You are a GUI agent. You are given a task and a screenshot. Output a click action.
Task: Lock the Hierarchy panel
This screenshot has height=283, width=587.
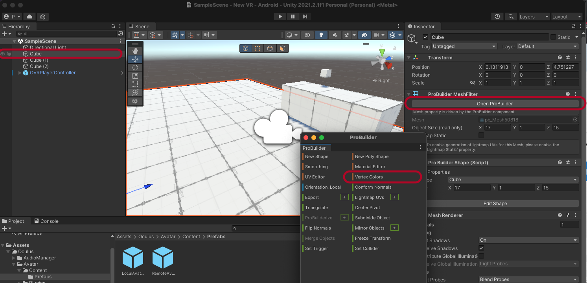[x=113, y=26]
